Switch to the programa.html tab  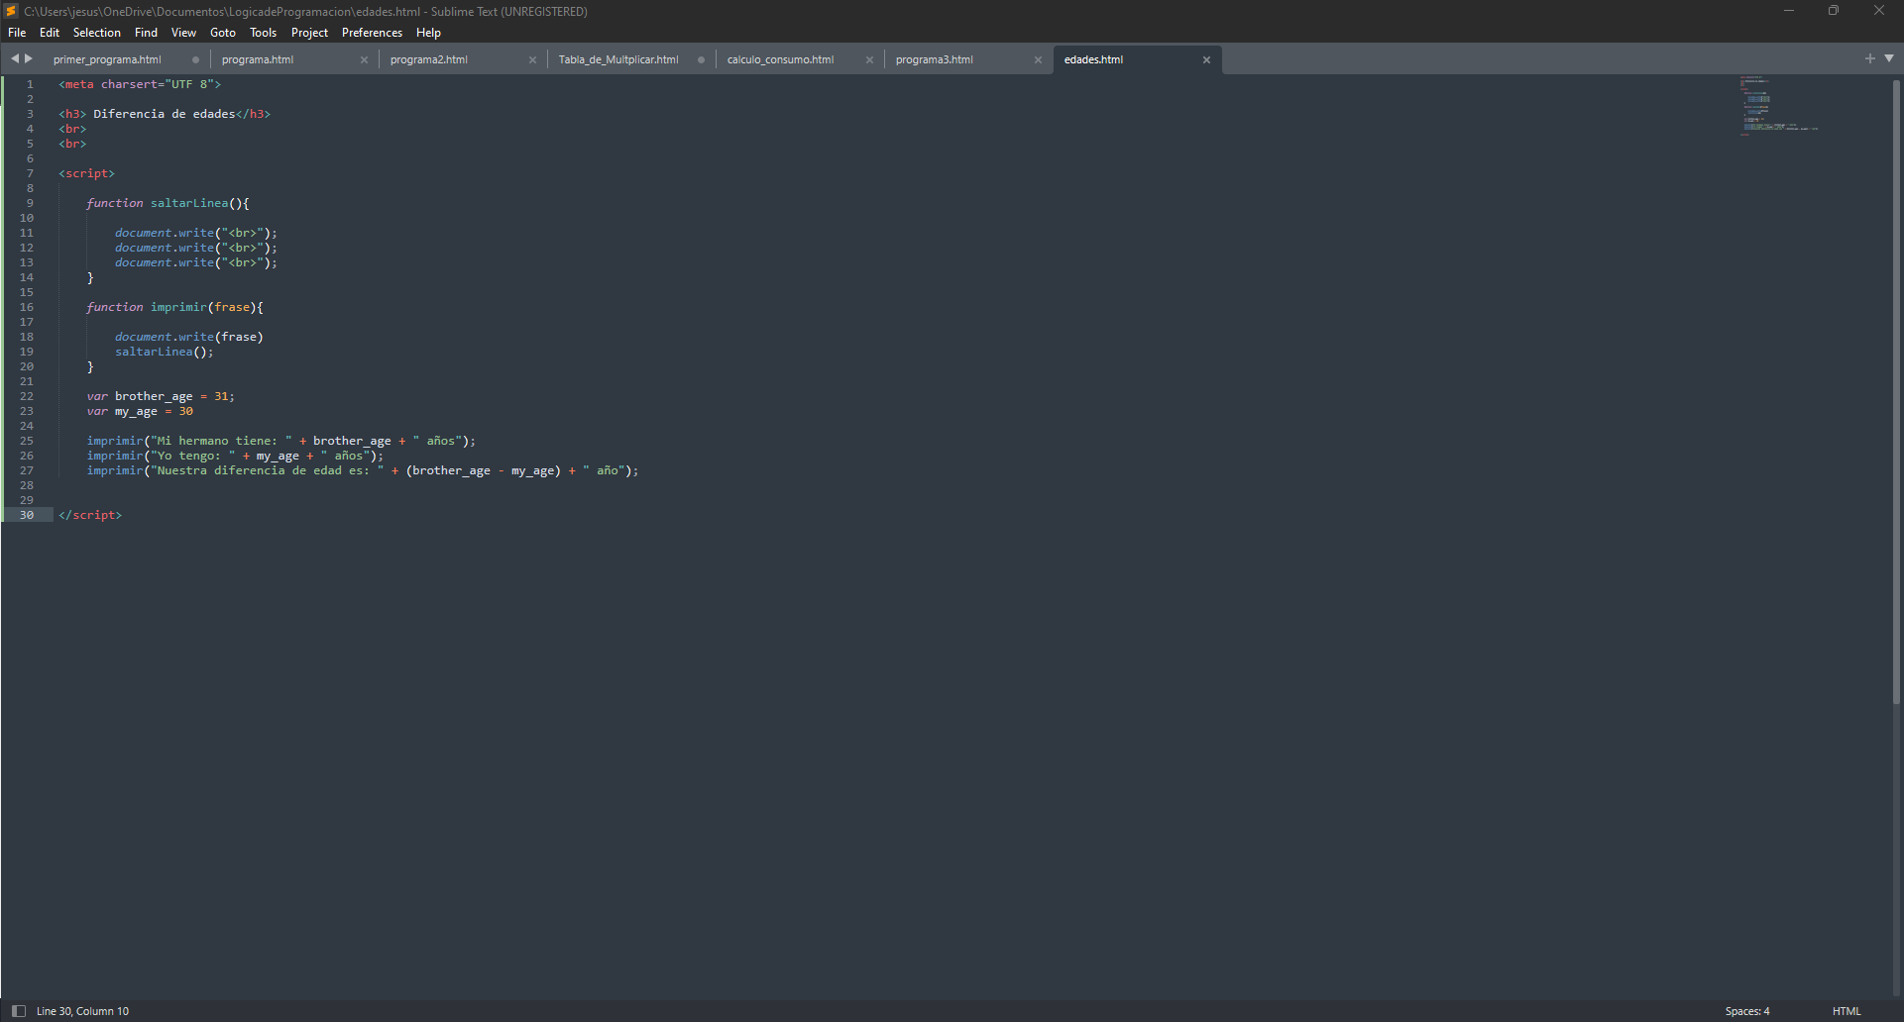coord(258,59)
